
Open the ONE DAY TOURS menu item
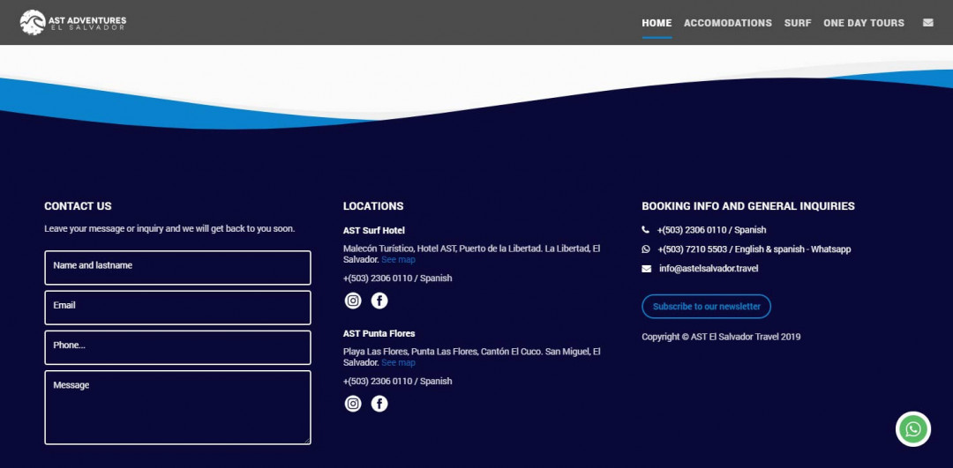coord(864,23)
